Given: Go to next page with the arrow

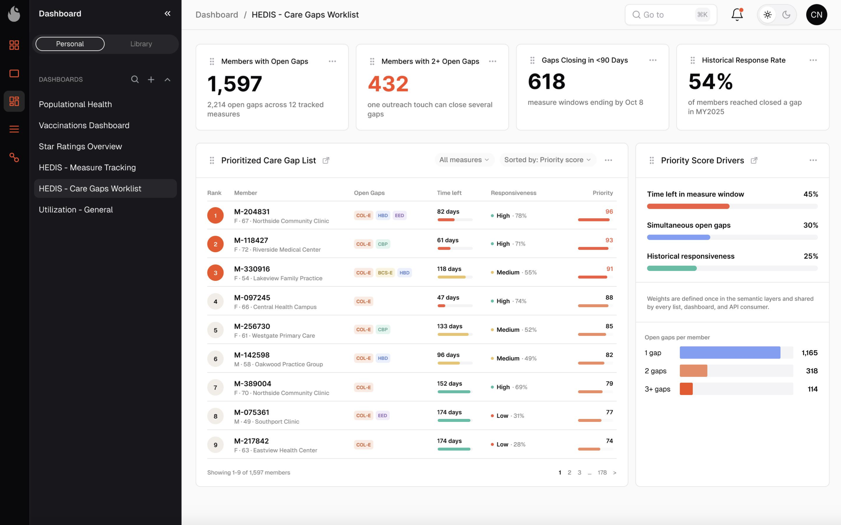Looking at the screenshot, I should pyautogui.click(x=614, y=472).
